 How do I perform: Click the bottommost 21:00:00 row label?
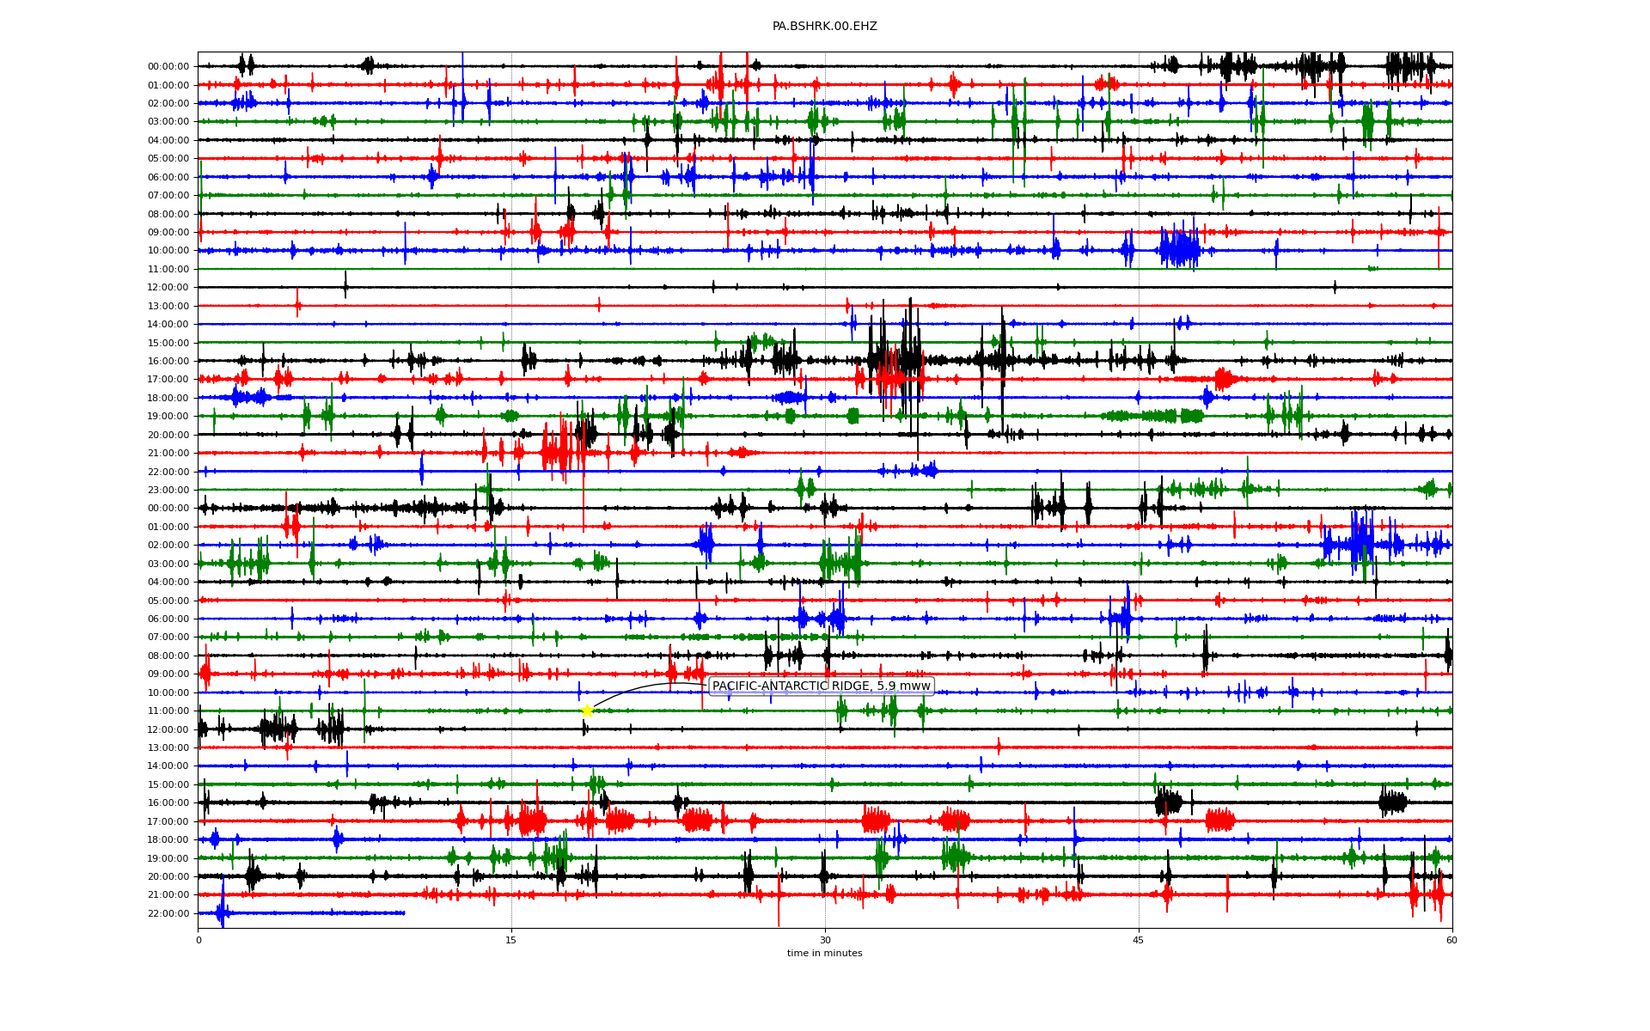[x=168, y=894]
